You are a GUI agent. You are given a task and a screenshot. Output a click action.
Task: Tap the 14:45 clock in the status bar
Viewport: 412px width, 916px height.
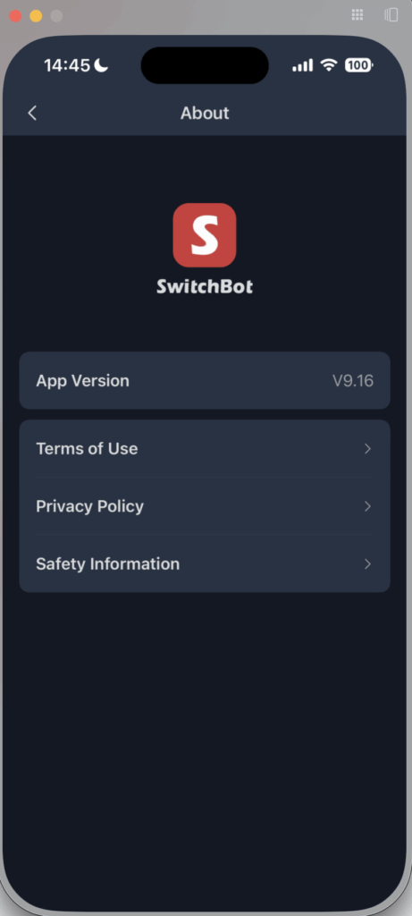click(67, 65)
